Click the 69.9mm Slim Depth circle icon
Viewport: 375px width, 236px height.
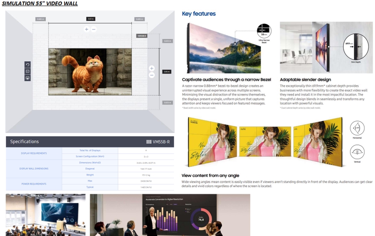coord(356,46)
